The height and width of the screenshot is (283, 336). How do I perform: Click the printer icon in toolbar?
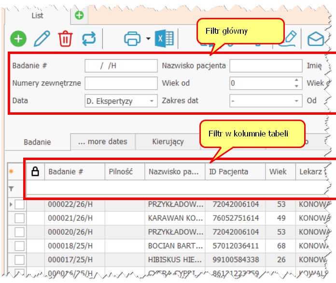click(x=132, y=38)
